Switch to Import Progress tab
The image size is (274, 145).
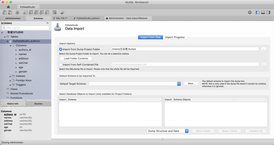175,37
